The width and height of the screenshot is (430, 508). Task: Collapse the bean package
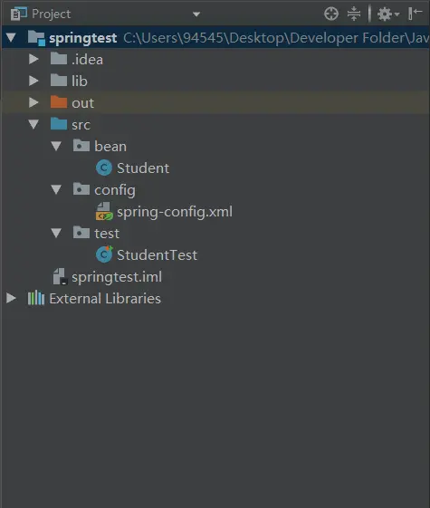(56, 146)
